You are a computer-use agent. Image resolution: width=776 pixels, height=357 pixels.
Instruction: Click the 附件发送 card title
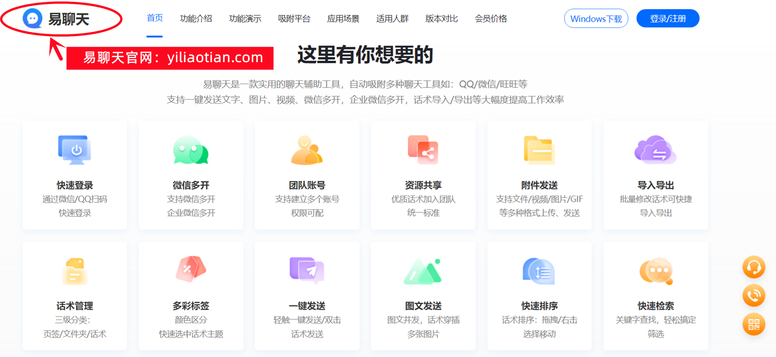pyautogui.click(x=540, y=185)
